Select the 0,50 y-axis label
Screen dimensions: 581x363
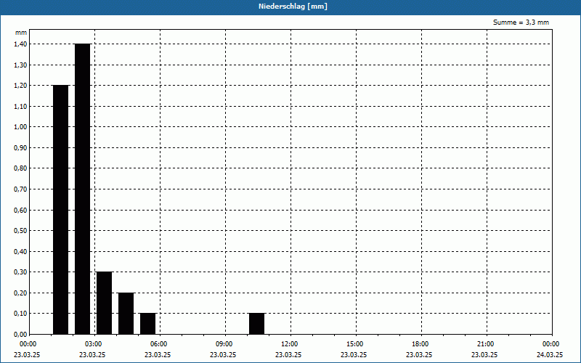[20, 231]
